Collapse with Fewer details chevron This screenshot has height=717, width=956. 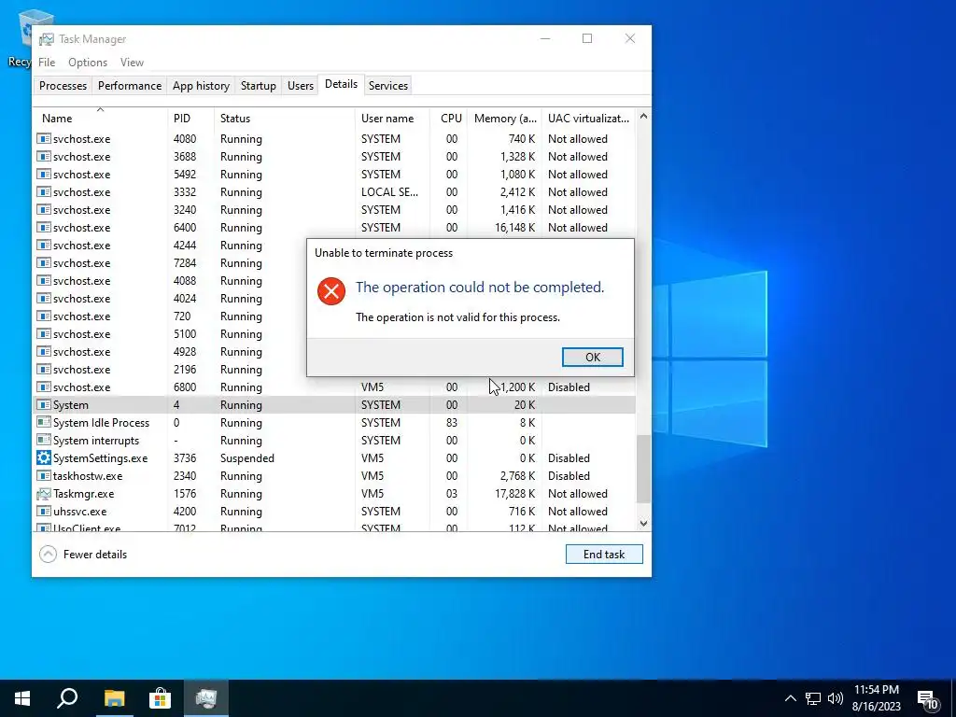(x=49, y=555)
